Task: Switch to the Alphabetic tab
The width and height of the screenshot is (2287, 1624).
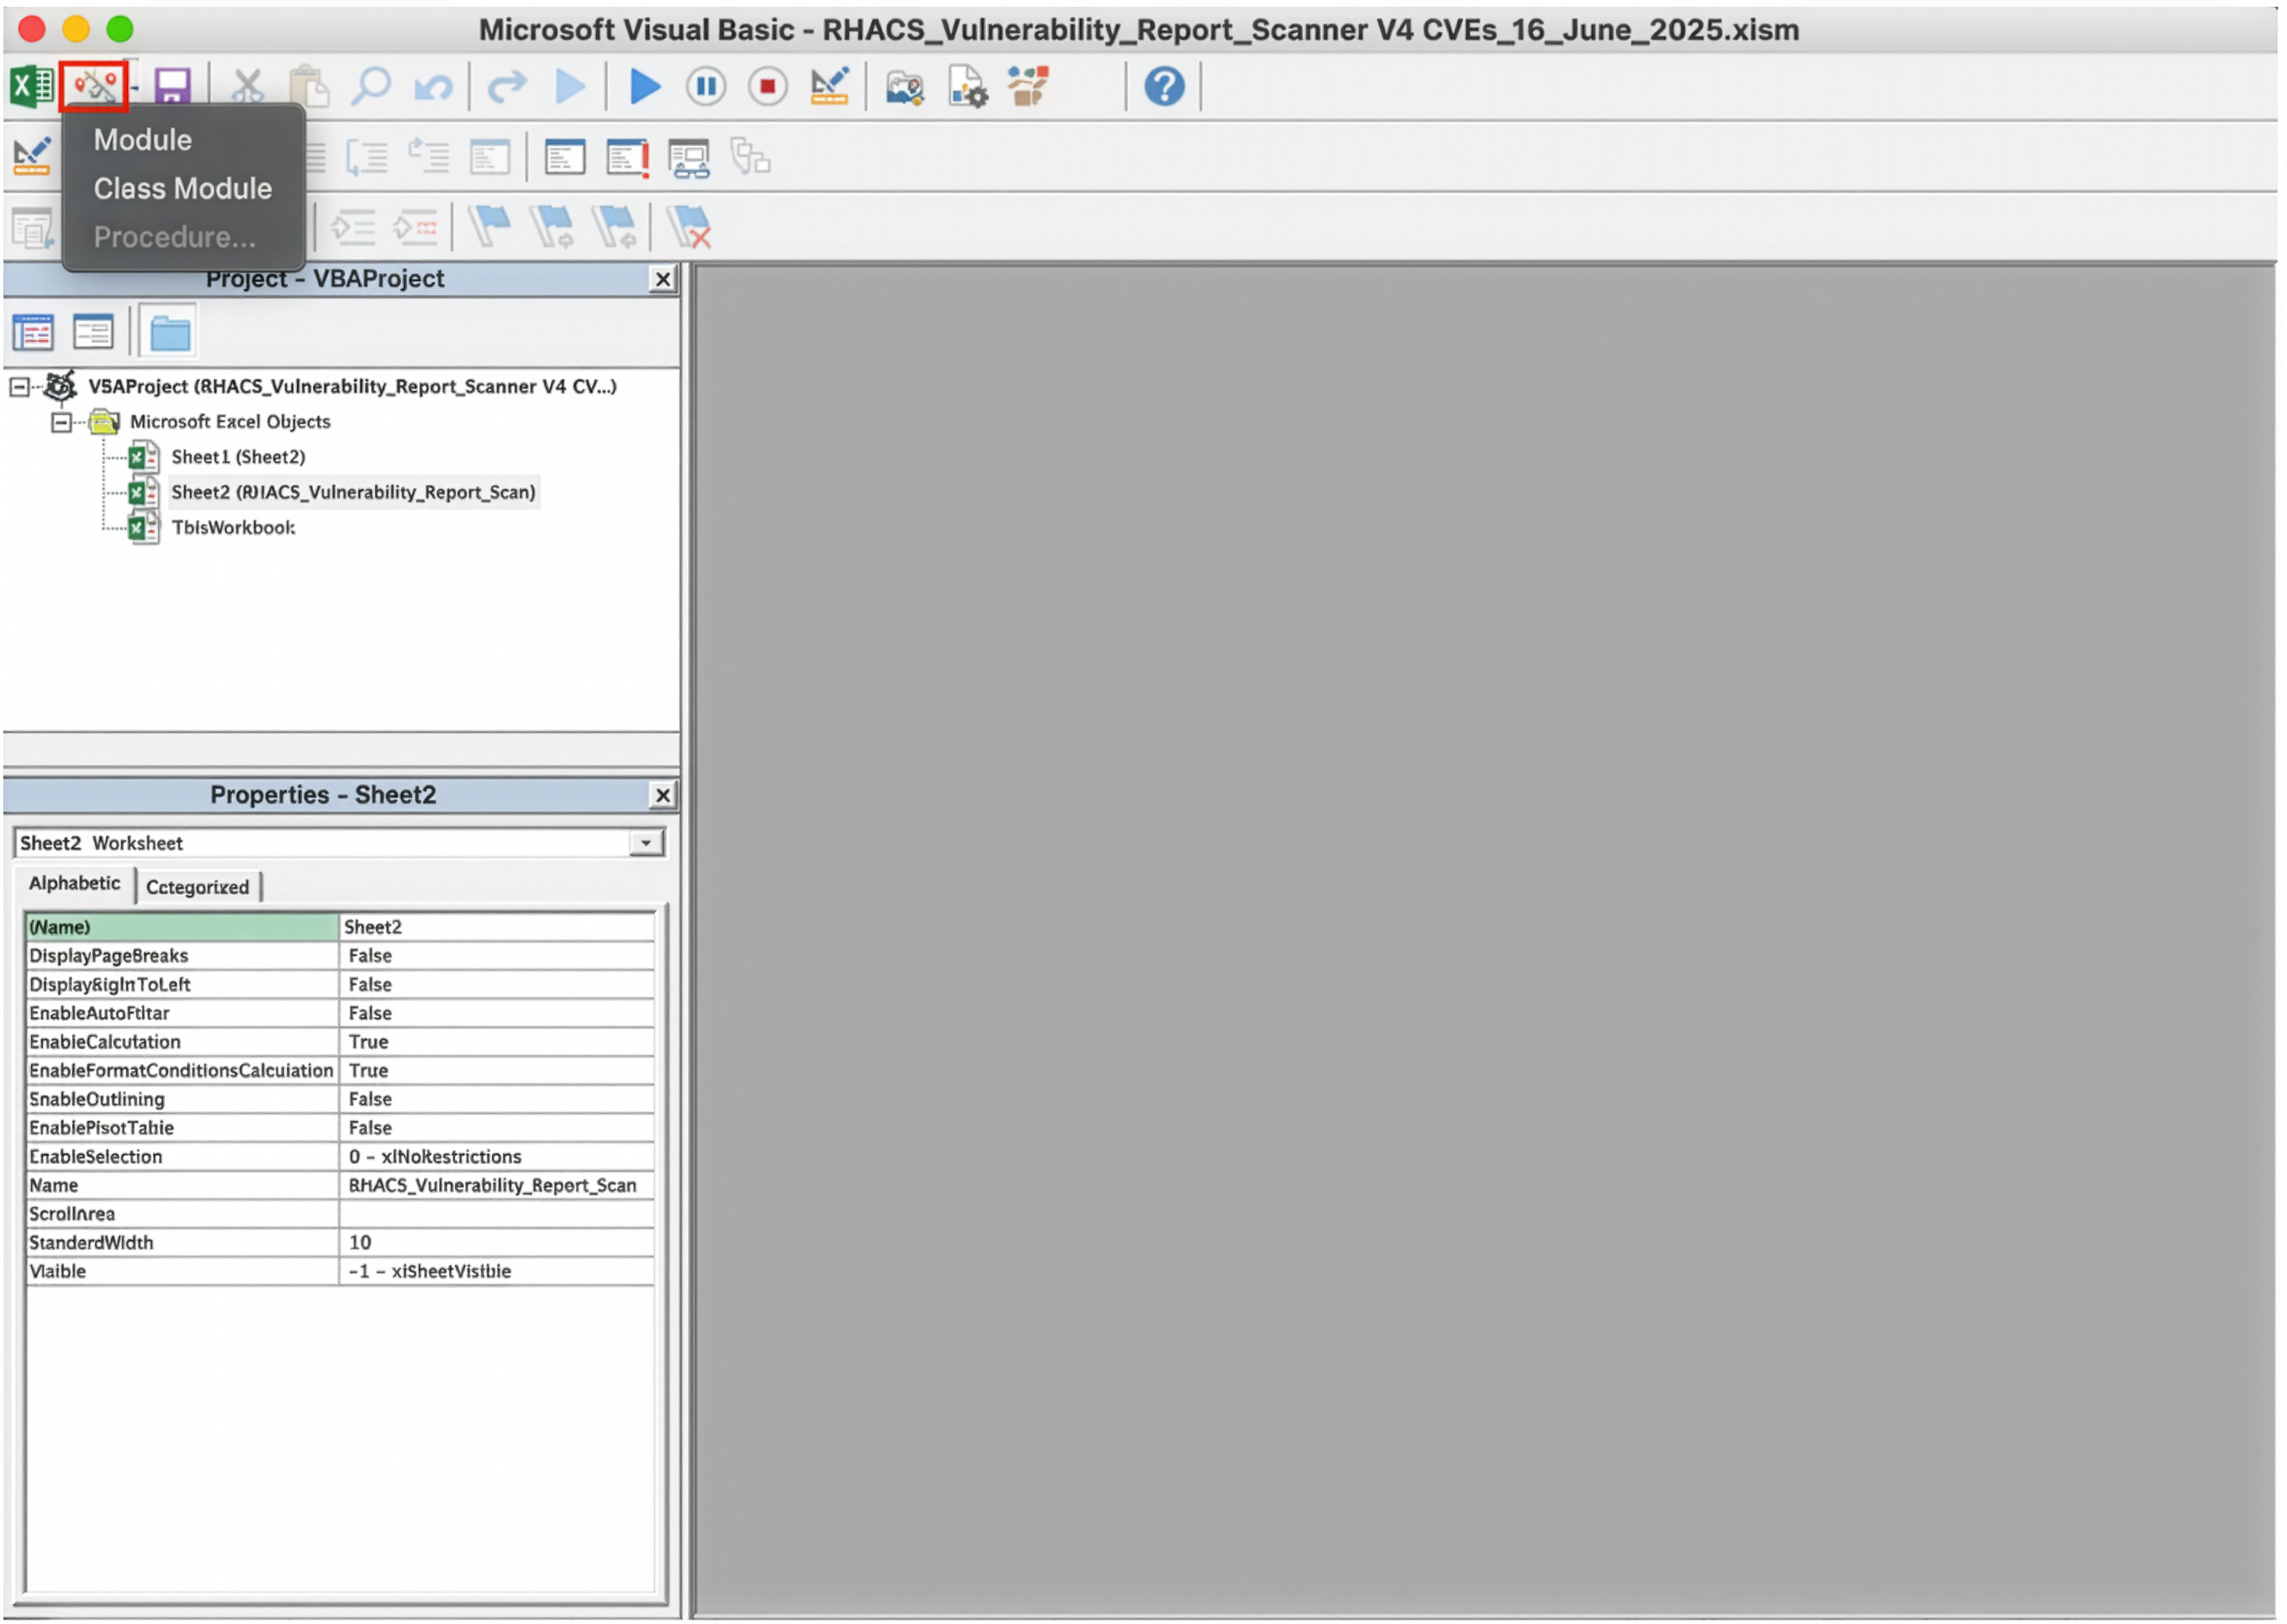Action: (x=75, y=883)
